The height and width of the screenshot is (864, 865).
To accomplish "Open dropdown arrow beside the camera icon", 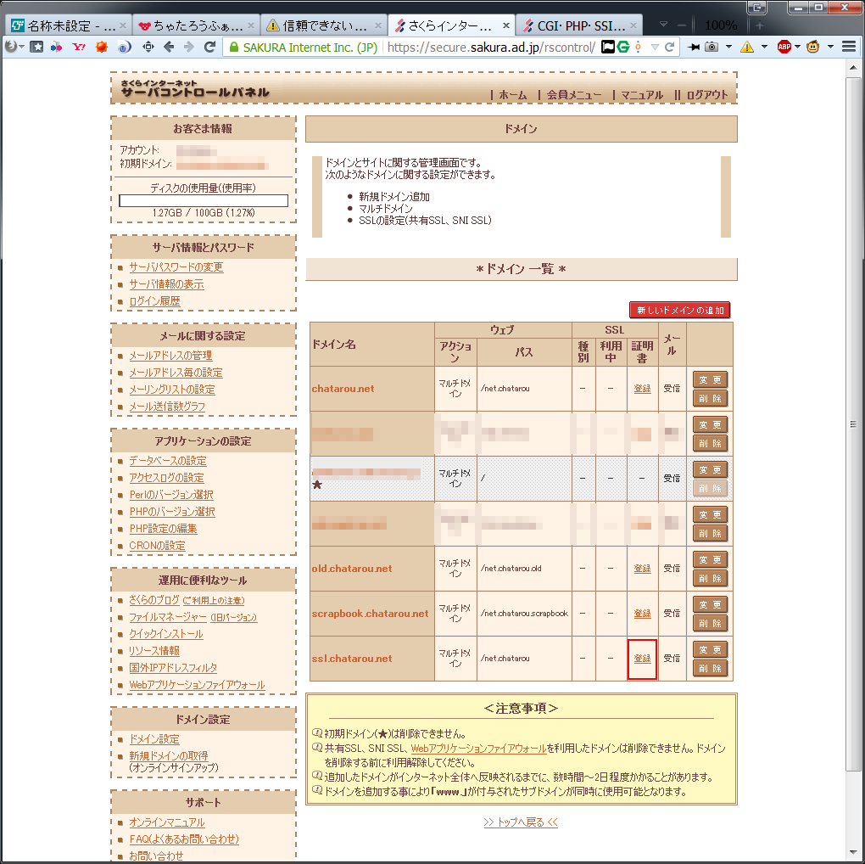I will (x=728, y=47).
